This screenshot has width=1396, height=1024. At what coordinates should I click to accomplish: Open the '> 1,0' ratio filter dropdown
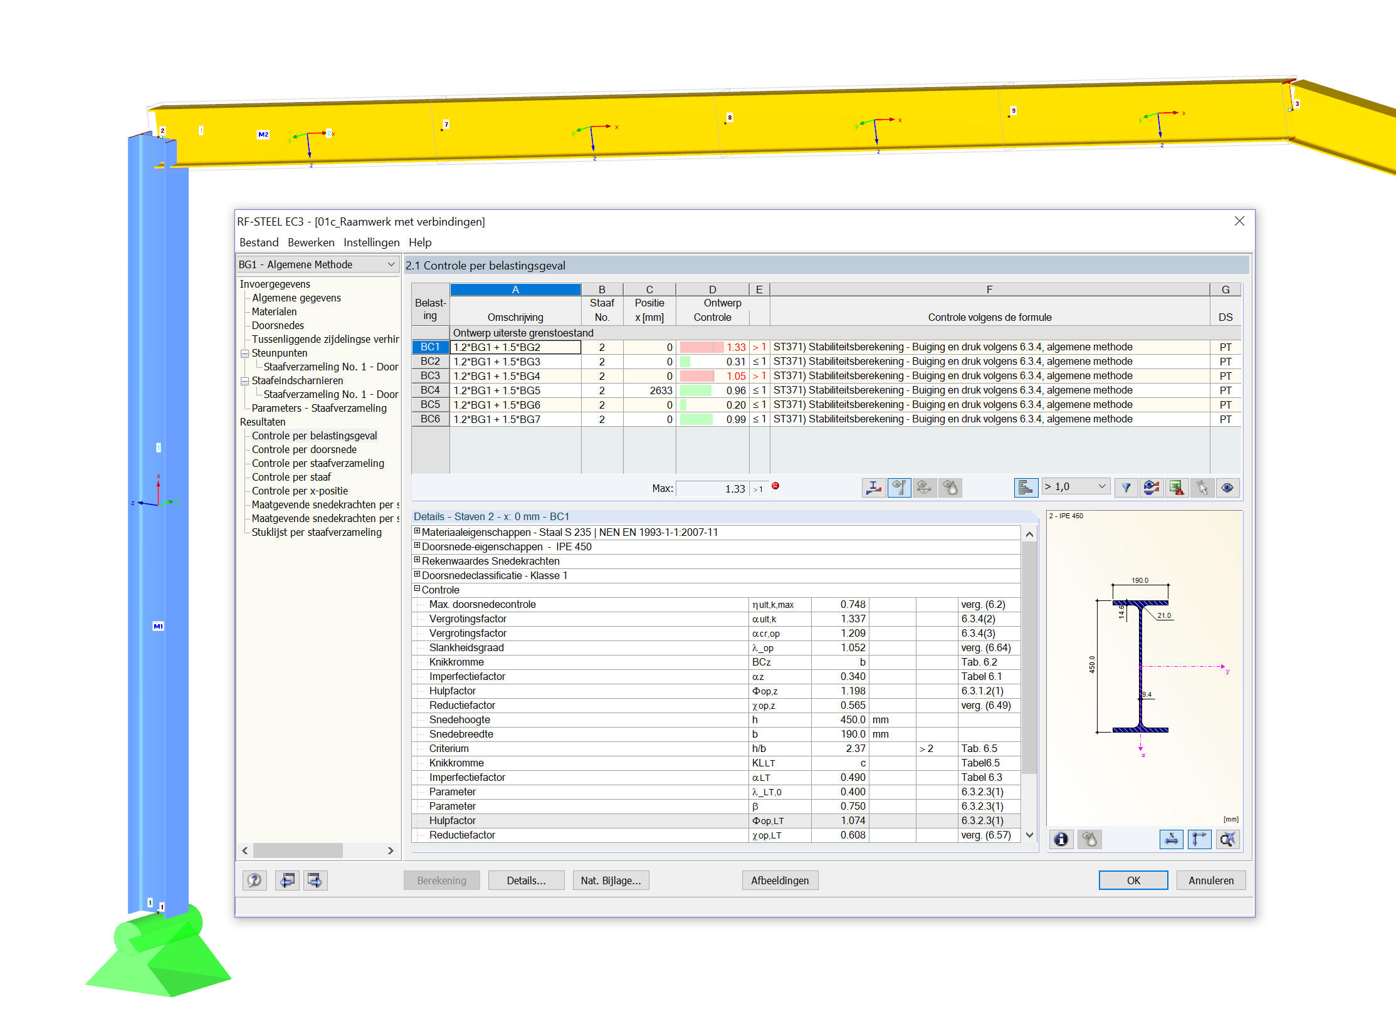click(1076, 487)
